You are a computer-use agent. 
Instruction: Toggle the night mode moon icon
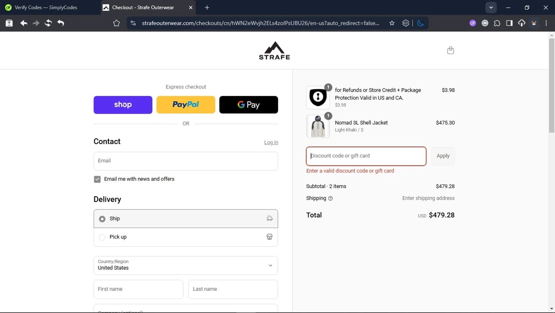pyautogui.click(x=420, y=23)
